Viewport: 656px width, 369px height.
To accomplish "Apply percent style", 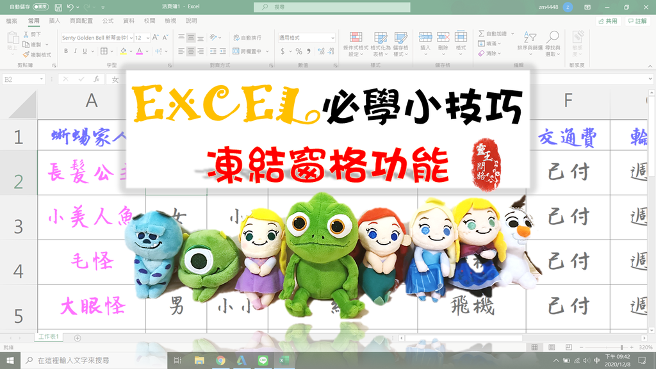I will (299, 51).
